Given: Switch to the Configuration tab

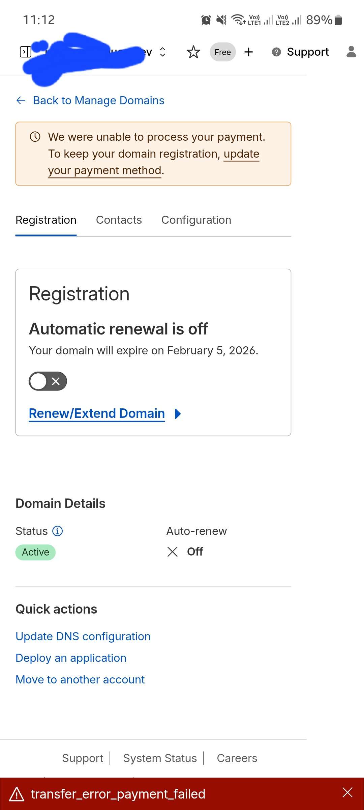Looking at the screenshot, I should 196,220.
